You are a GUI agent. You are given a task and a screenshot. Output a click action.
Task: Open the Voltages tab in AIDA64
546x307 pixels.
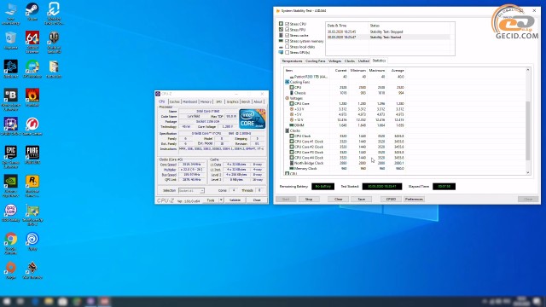coord(334,61)
